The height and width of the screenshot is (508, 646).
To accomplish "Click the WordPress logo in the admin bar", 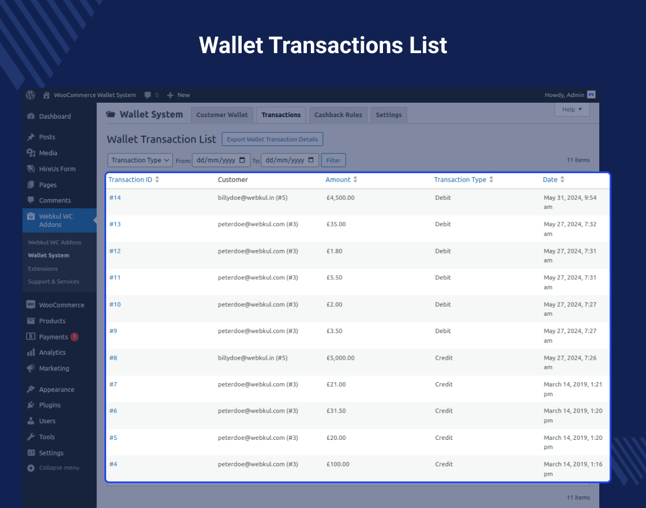I will [30, 95].
